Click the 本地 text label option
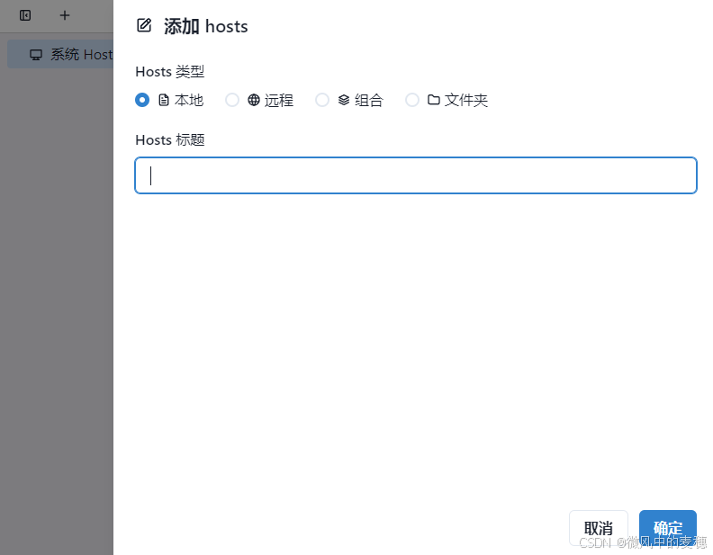Viewport: 713px width, 555px height. 189,100
